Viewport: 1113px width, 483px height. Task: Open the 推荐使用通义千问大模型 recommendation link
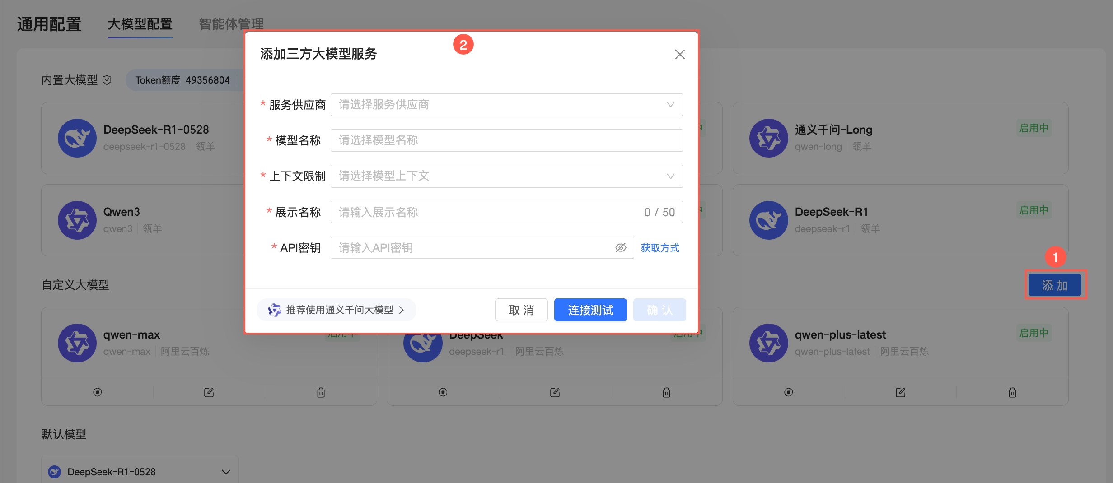tap(337, 310)
